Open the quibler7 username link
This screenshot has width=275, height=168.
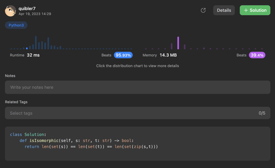click(27, 9)
